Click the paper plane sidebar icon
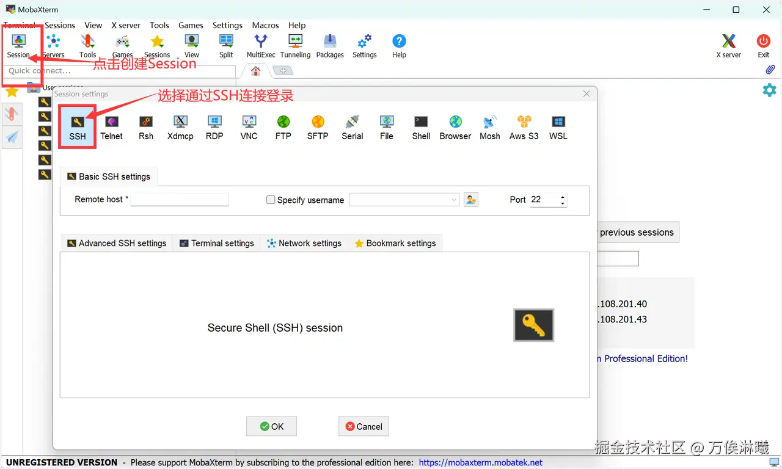Viewport: 782px width, 469px height. point(12,137)
